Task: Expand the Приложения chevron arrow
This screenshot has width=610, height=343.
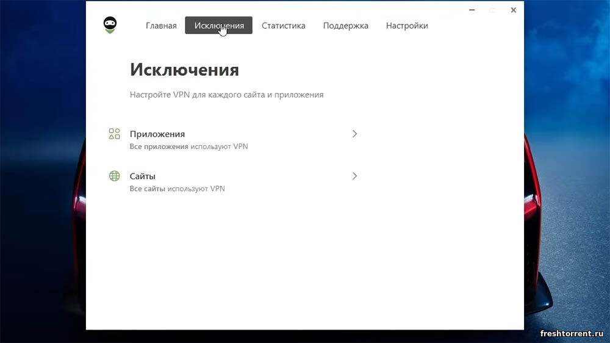Action: tap(354, 134)
